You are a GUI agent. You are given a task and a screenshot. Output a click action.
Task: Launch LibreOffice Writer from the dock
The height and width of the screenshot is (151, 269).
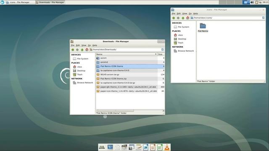[x=146, y=147]
